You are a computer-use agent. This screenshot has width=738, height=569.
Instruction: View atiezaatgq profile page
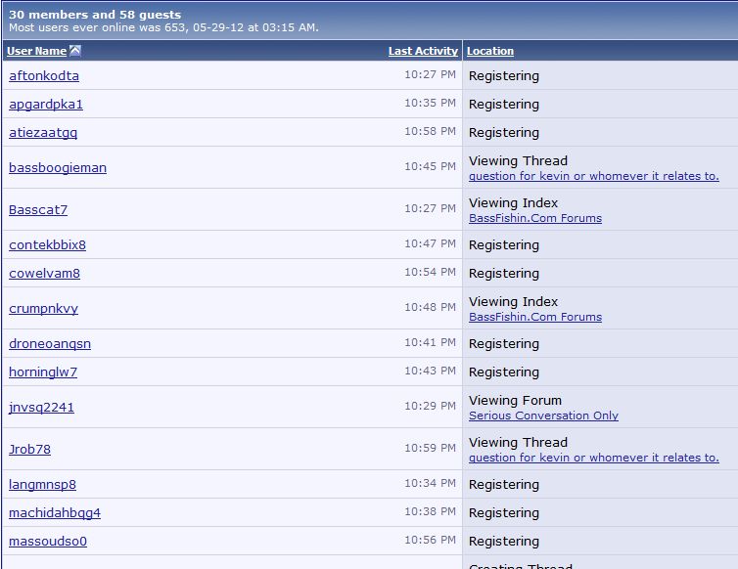click(43, 133)
